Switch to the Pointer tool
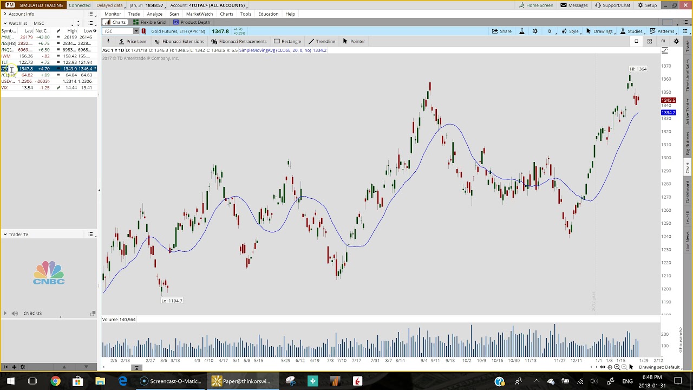 pyautogui.click(x=354, y=41)
